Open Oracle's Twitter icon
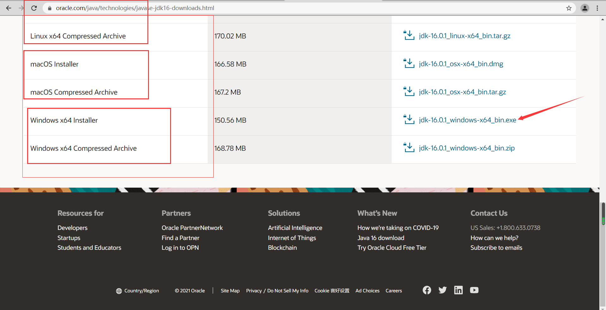 click(443, 290)
